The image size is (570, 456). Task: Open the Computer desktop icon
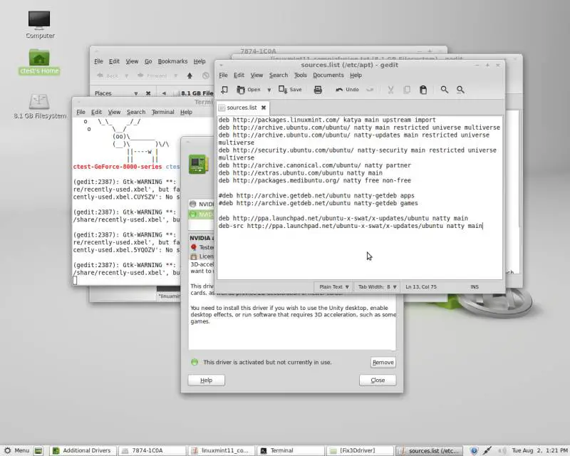40,25
